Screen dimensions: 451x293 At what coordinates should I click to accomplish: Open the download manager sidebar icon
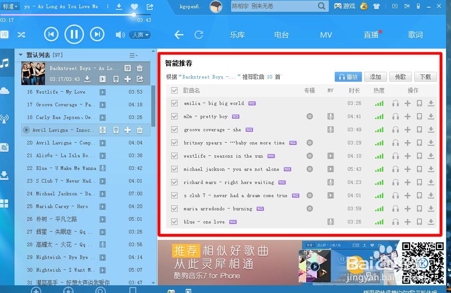4,175
